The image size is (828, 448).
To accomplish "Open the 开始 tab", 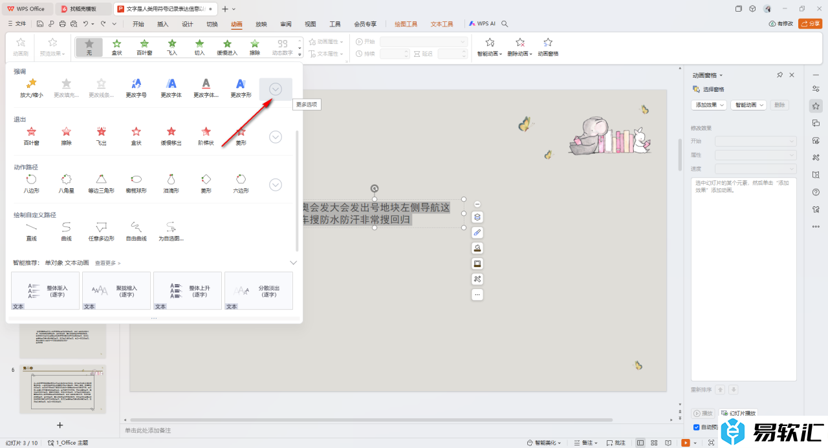I will 138,24.
